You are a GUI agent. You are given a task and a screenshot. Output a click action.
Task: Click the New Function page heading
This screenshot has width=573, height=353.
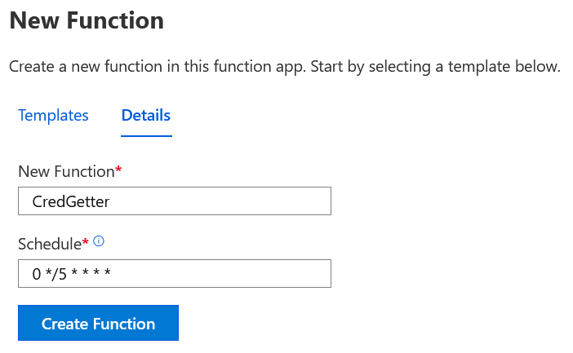(87, 20)
